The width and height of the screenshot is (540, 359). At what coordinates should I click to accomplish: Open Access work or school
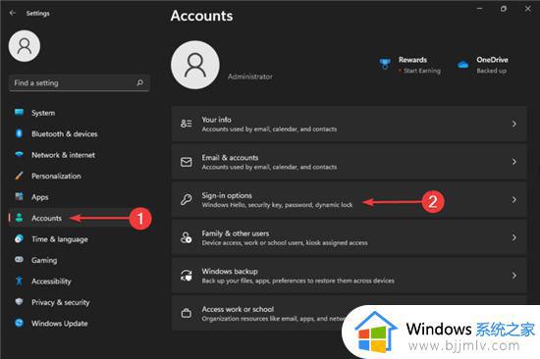click(349, 313)
